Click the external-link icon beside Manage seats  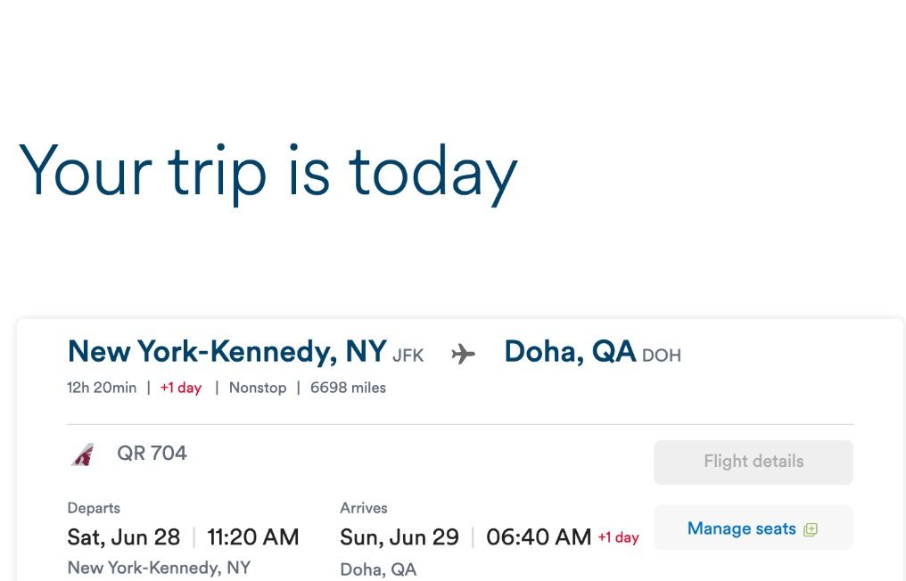[810, 529]
